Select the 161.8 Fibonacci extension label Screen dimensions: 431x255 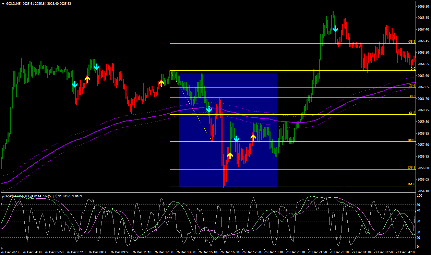point(411,184)
